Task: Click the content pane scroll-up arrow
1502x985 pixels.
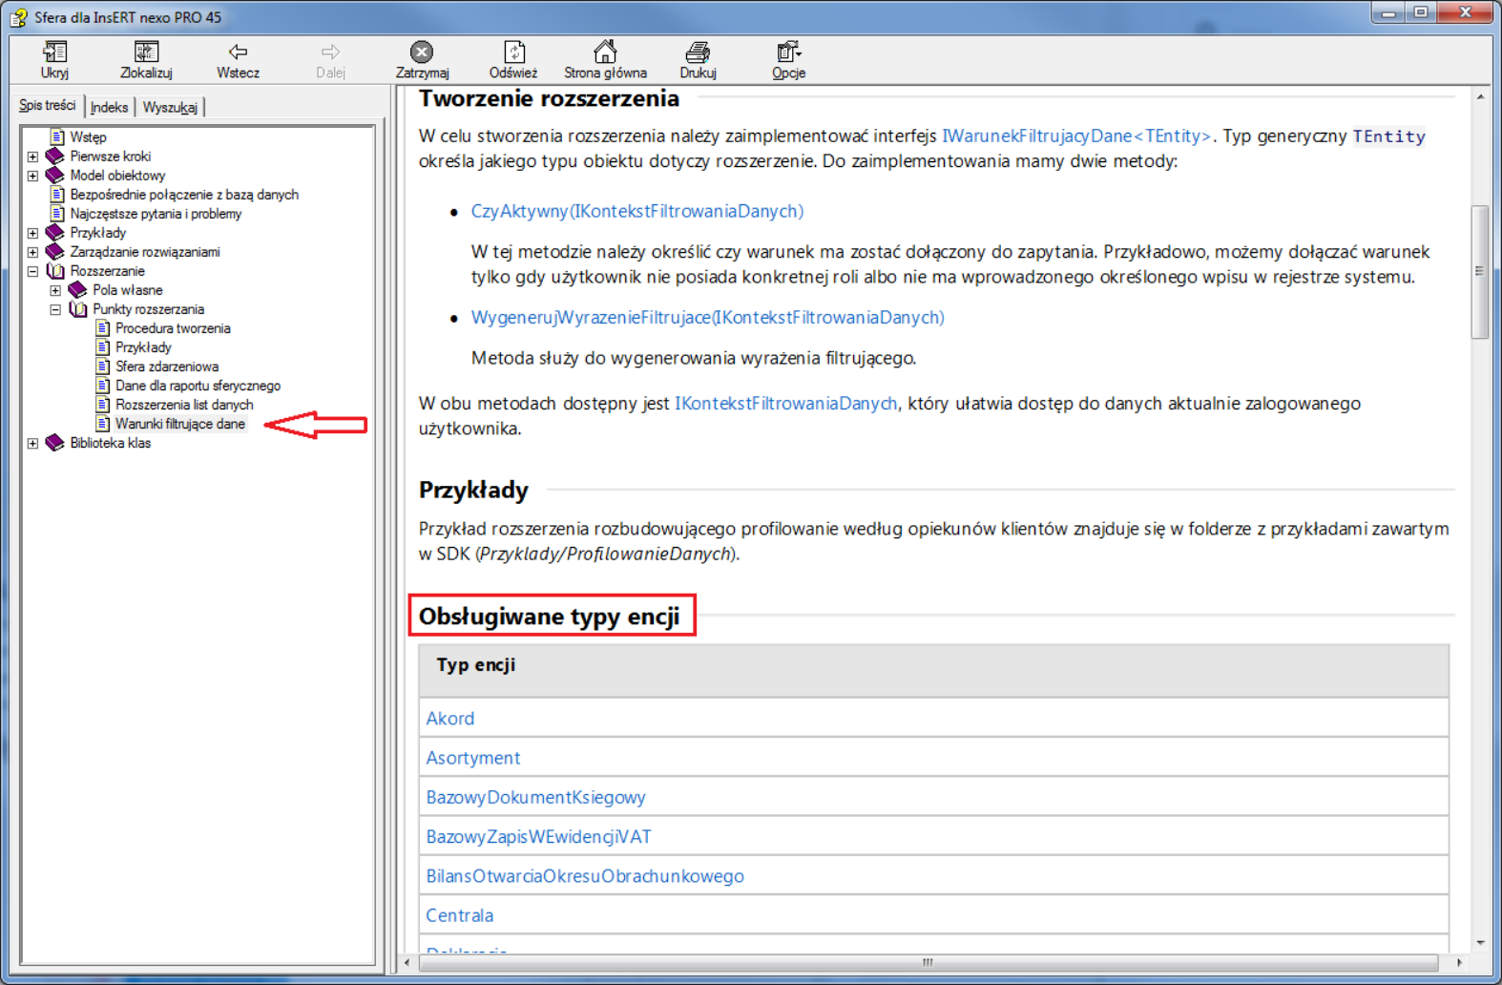Action: click(1479, 97)
